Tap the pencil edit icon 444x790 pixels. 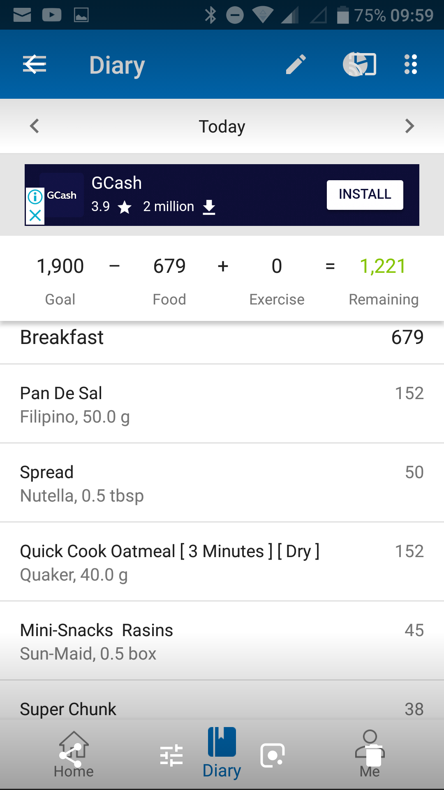pyautogui.click(x=296, y=65)
